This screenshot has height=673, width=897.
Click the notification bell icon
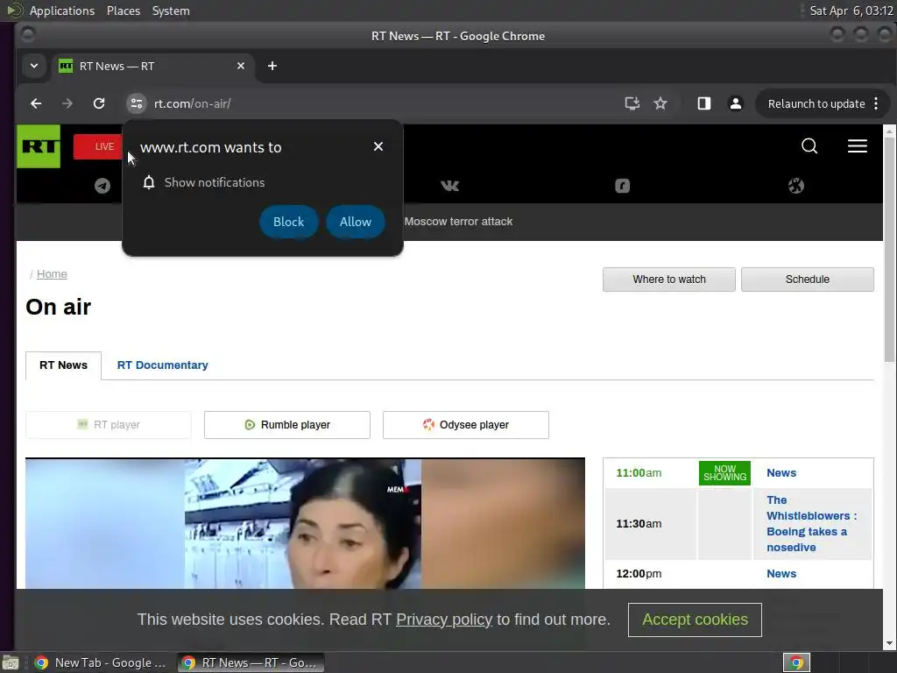[x=149, y=182]
